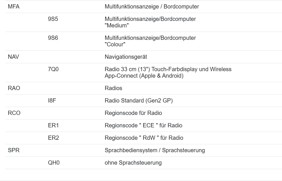Select the ER2 option code
The width and height of the screenshot is (282, 181).
[x=53, y=138]
